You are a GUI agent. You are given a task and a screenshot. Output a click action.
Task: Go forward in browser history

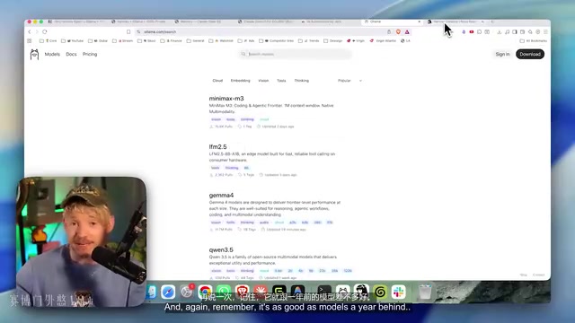[37, 32]
